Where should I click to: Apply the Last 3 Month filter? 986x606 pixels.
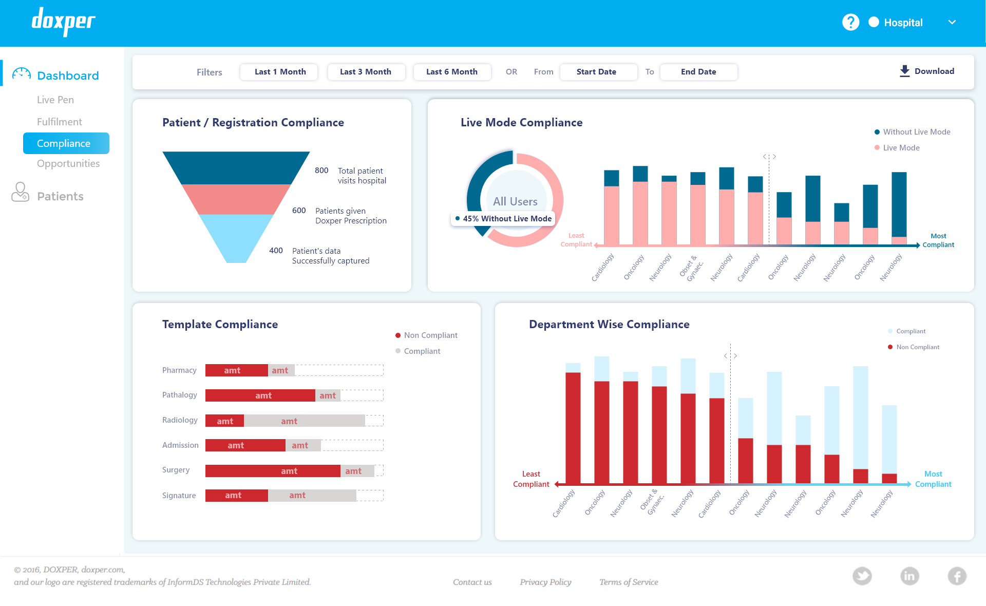366,72
